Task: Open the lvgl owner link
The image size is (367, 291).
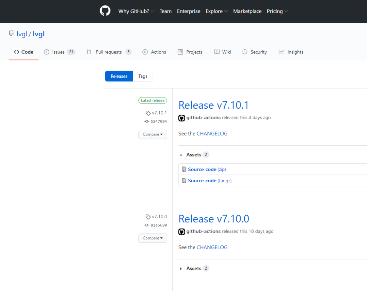Action: tap(22, 34)
